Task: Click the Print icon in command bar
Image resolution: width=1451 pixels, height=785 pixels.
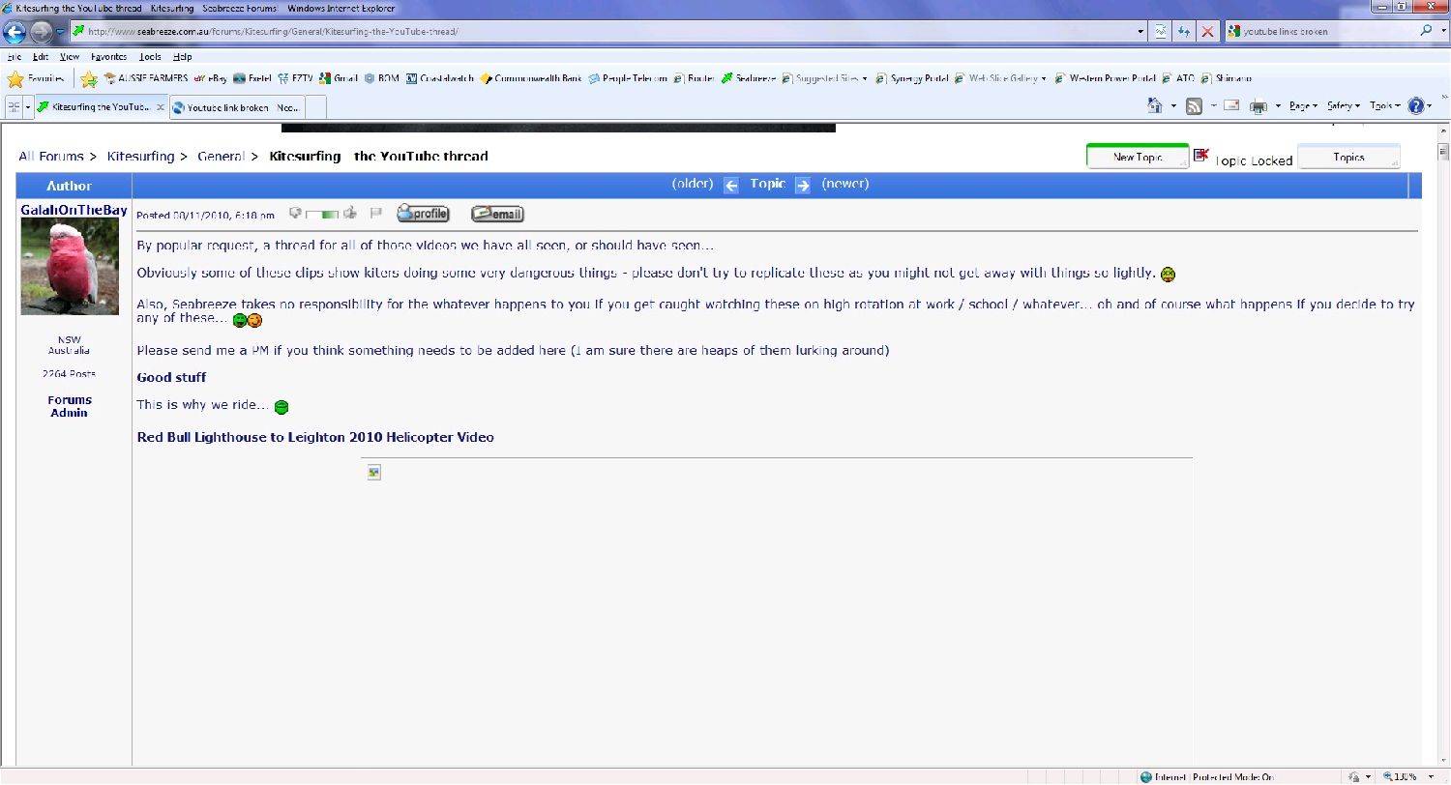Action: (x=1259, y=106)
